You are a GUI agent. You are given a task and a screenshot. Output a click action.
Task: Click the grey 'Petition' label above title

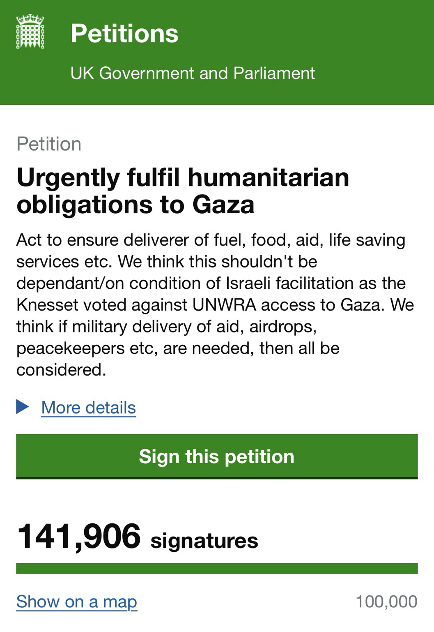click(x=49, y=144)
